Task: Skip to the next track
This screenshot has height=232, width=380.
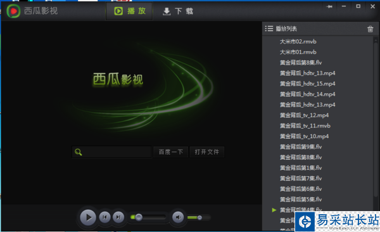Action: pyautogui.click(x=118, y=217)
